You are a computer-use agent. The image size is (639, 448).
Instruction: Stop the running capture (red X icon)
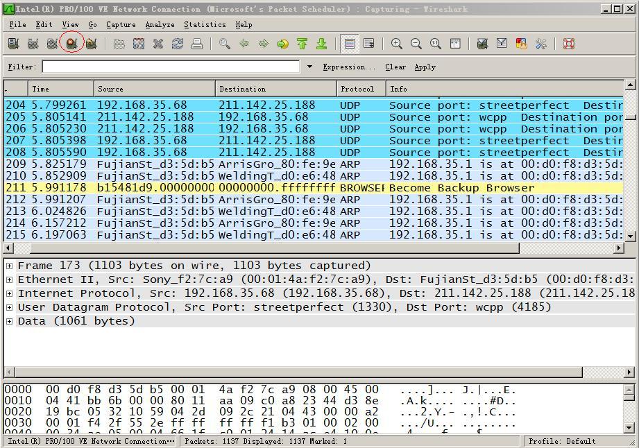pos(71,44)
